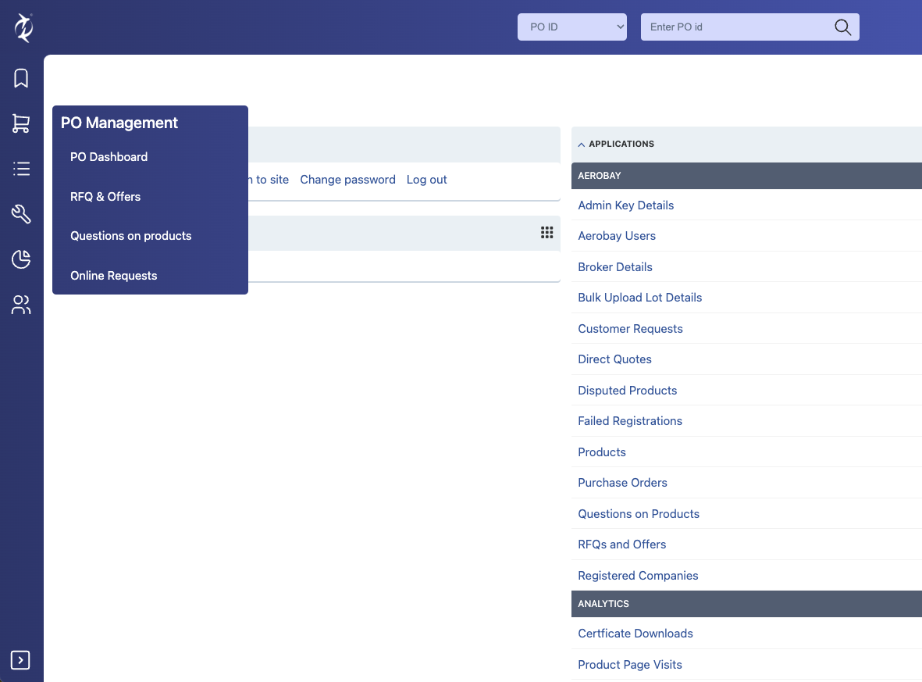This screenshot has width=922, height=682.
Task: Open Certficate Downloads under Analytics
Action: pos(635,634)
